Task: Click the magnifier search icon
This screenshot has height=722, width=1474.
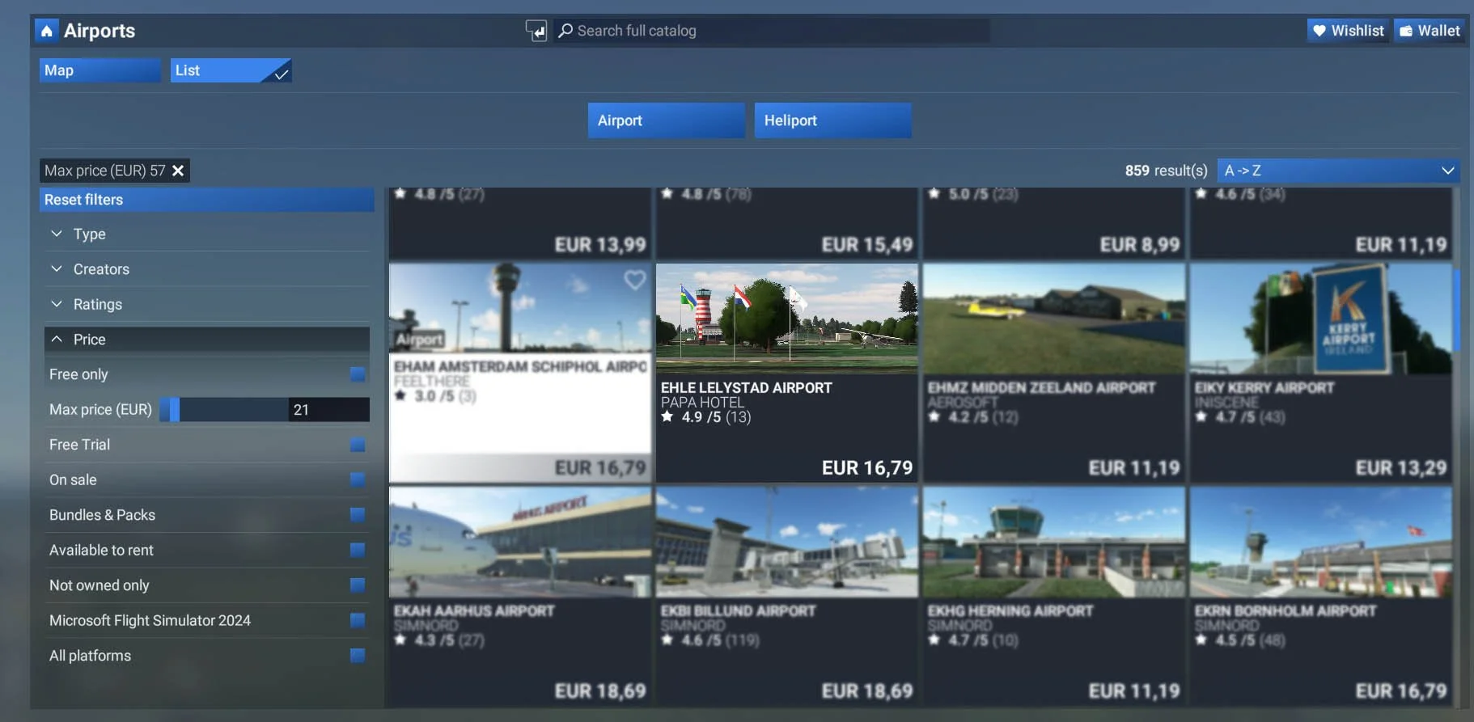Action: pos(565,31)
